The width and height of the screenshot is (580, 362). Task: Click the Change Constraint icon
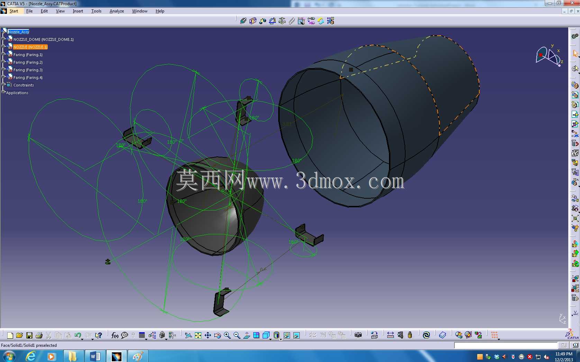pos(311,21)
